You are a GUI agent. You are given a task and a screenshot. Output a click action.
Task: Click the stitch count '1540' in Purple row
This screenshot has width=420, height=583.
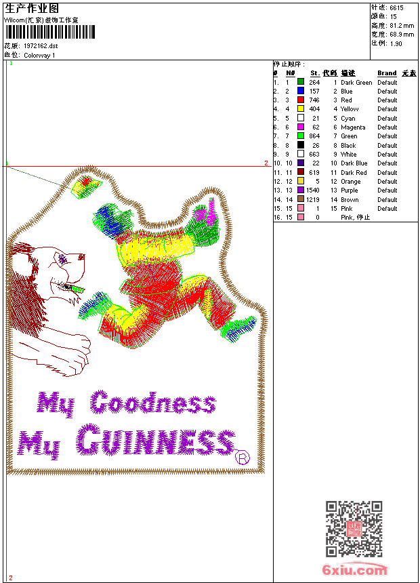coord(313,190)
